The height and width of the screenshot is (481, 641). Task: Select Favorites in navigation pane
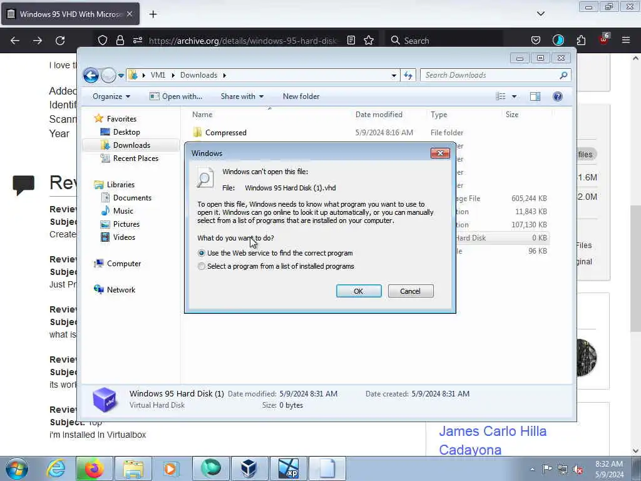point(121,118)
